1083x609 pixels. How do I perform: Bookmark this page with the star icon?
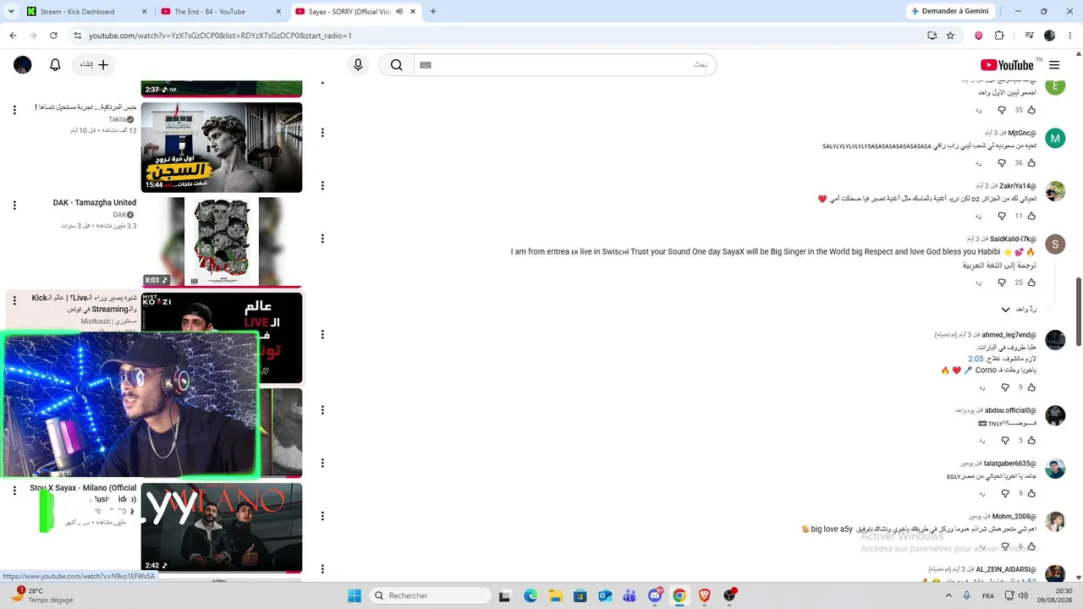click(950, 36)
